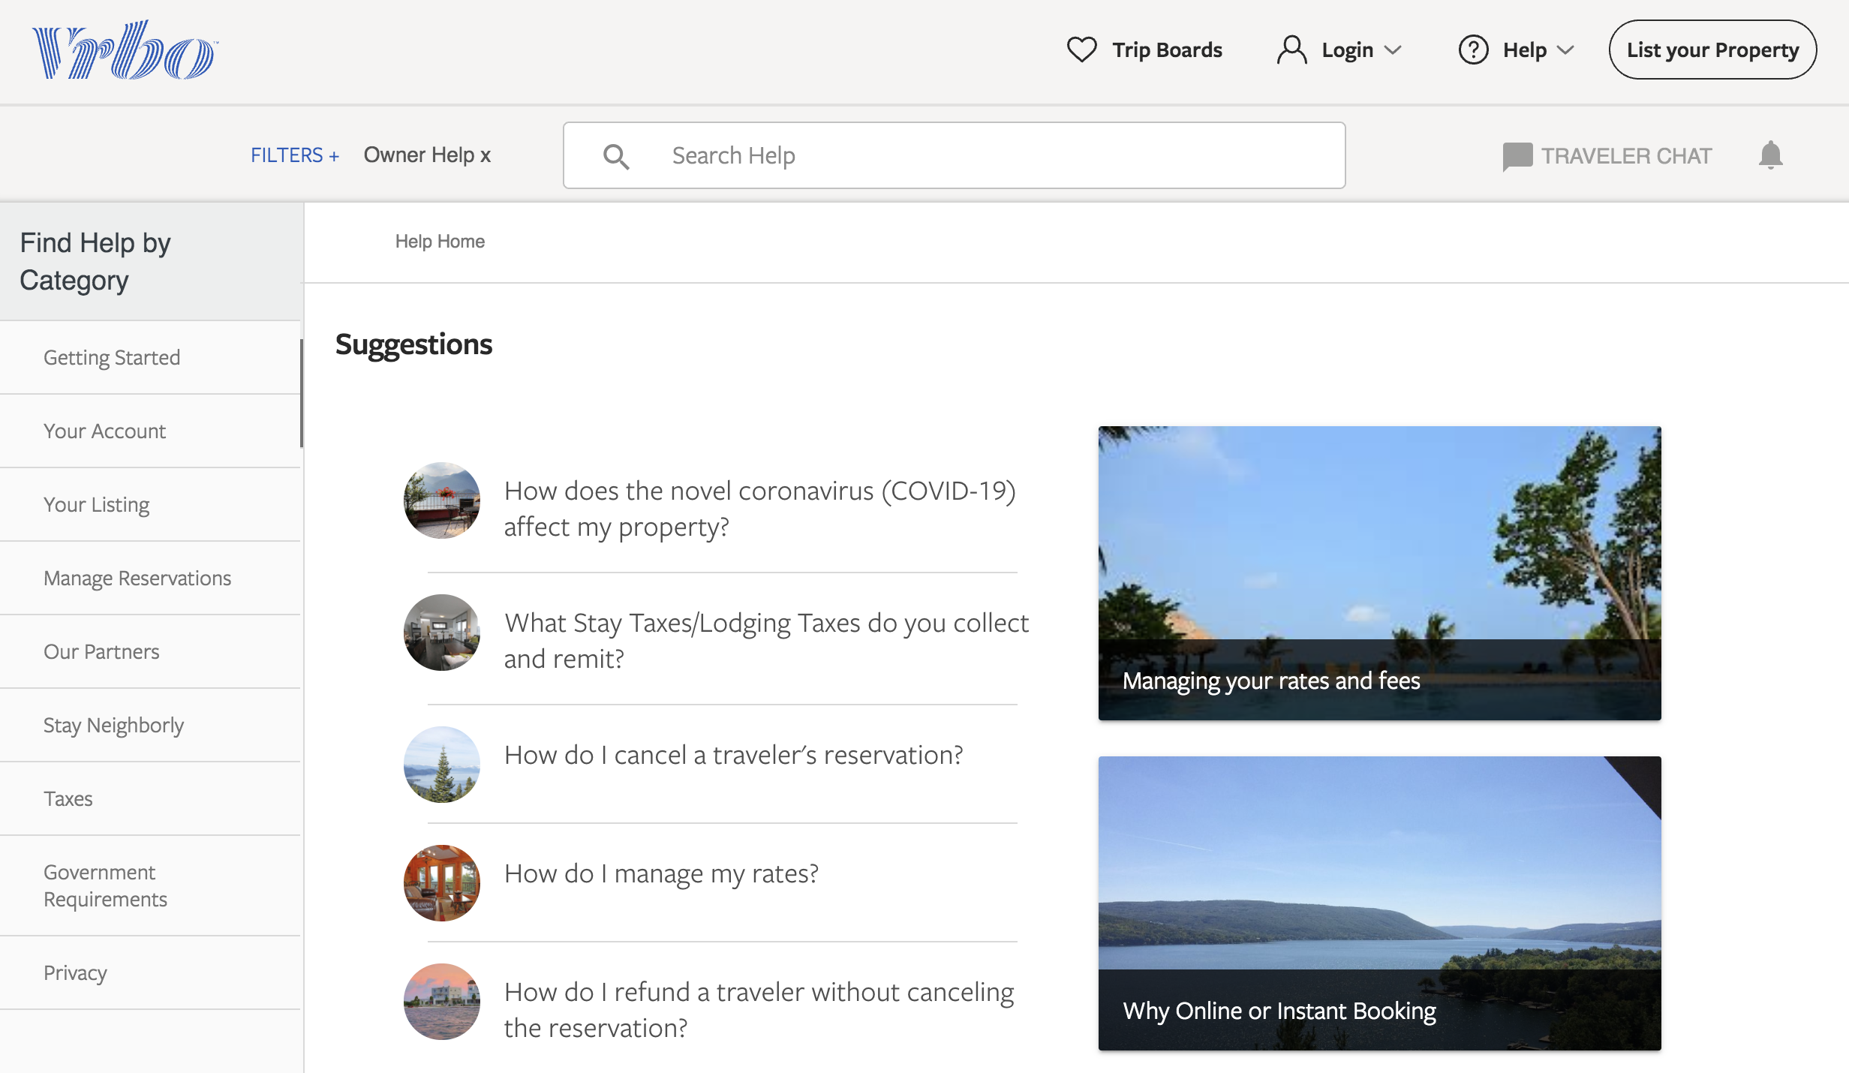This screenshot has height=1073, width=1849.
Task: Click the COVID-19 article circular thumbnail
Action: point(442,500)
